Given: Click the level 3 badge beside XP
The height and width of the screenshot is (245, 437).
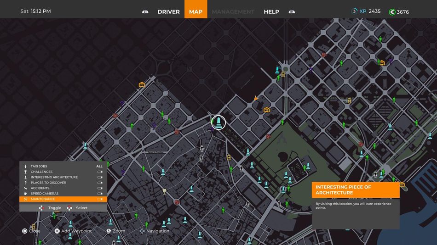Looking at the screenshot, I should 354,11.
